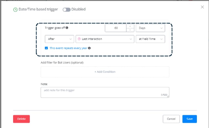
Task: Increase the trigger number with up arrow
Action: [130, 26]
